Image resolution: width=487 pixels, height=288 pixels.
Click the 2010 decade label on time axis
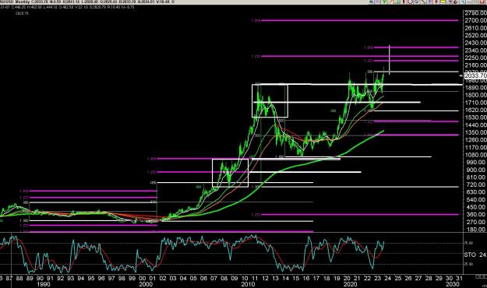click(248, 284)
